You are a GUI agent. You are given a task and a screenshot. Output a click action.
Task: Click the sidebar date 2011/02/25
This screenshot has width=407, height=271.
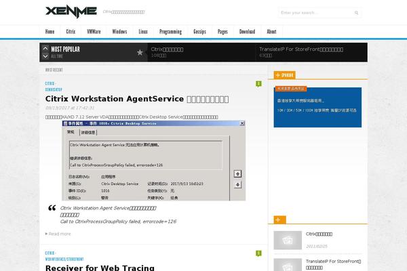316,246
